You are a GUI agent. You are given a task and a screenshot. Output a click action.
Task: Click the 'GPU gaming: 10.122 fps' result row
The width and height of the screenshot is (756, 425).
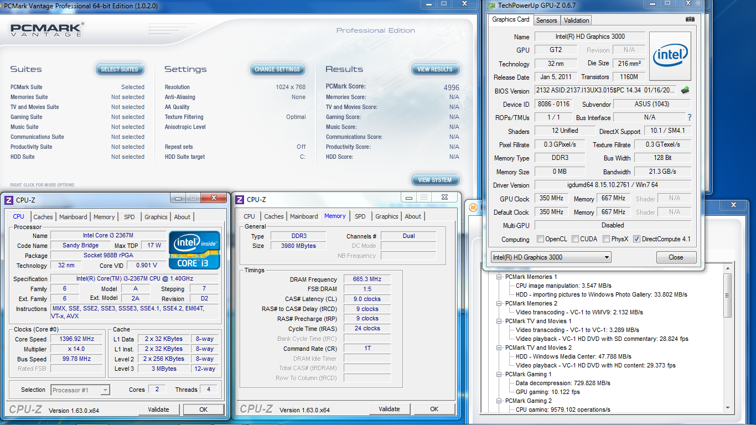(x=548, y=392)
